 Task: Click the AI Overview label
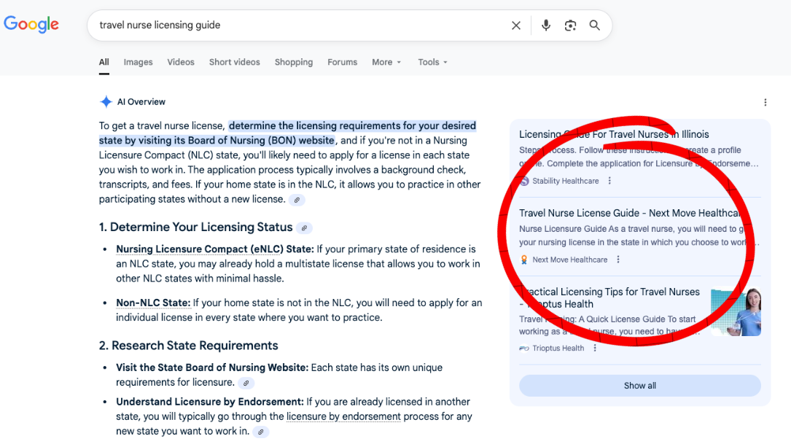pyautogui.click(x=141, y=102)
